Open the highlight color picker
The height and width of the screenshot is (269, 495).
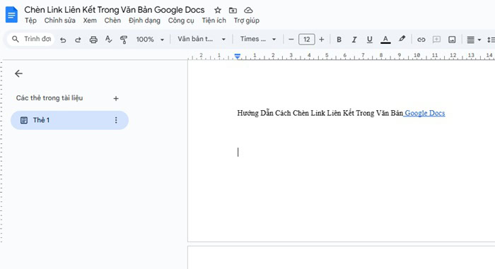(402, 39)
